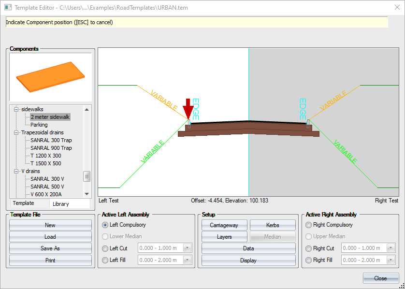Select the Left Compulsory radio button
This screenshot has height=289, width=405.
pos(105,225)
